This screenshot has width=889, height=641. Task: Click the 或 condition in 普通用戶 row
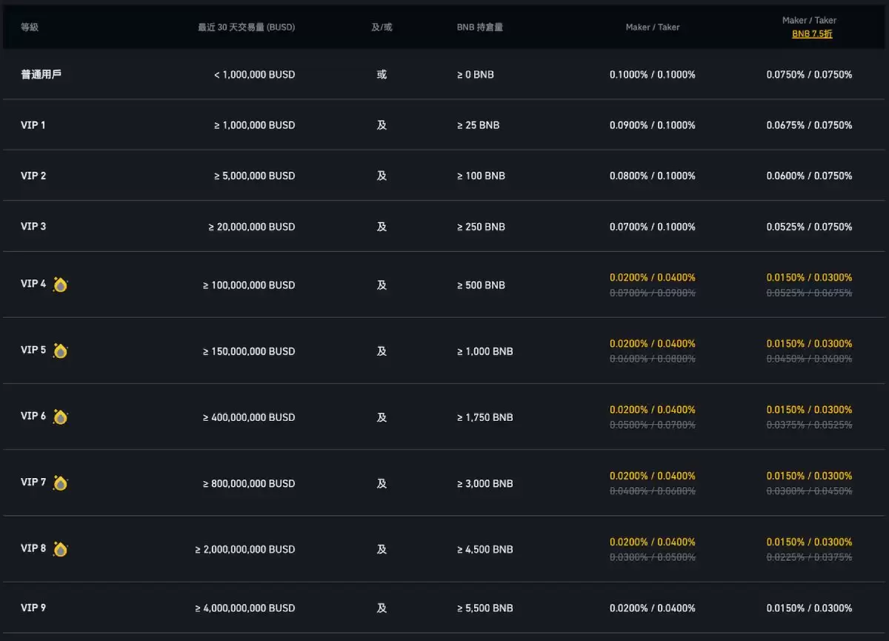(x=382, y=75)
